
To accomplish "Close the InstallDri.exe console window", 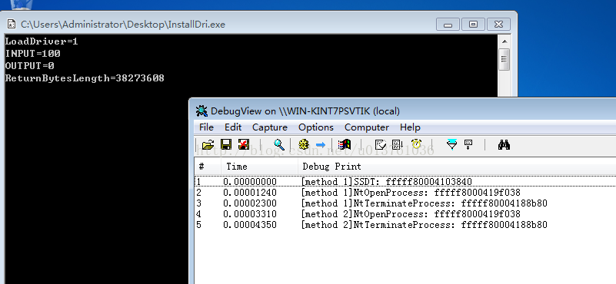I will point(498,25).
